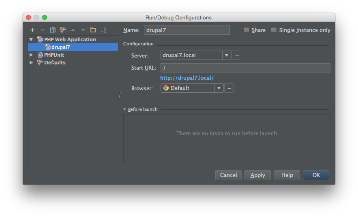Expand the Defaults tree node

31,62
